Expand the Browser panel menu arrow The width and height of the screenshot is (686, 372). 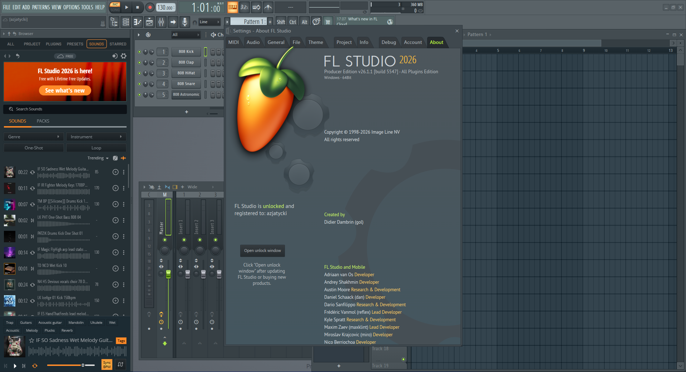[x=4, y=34]
